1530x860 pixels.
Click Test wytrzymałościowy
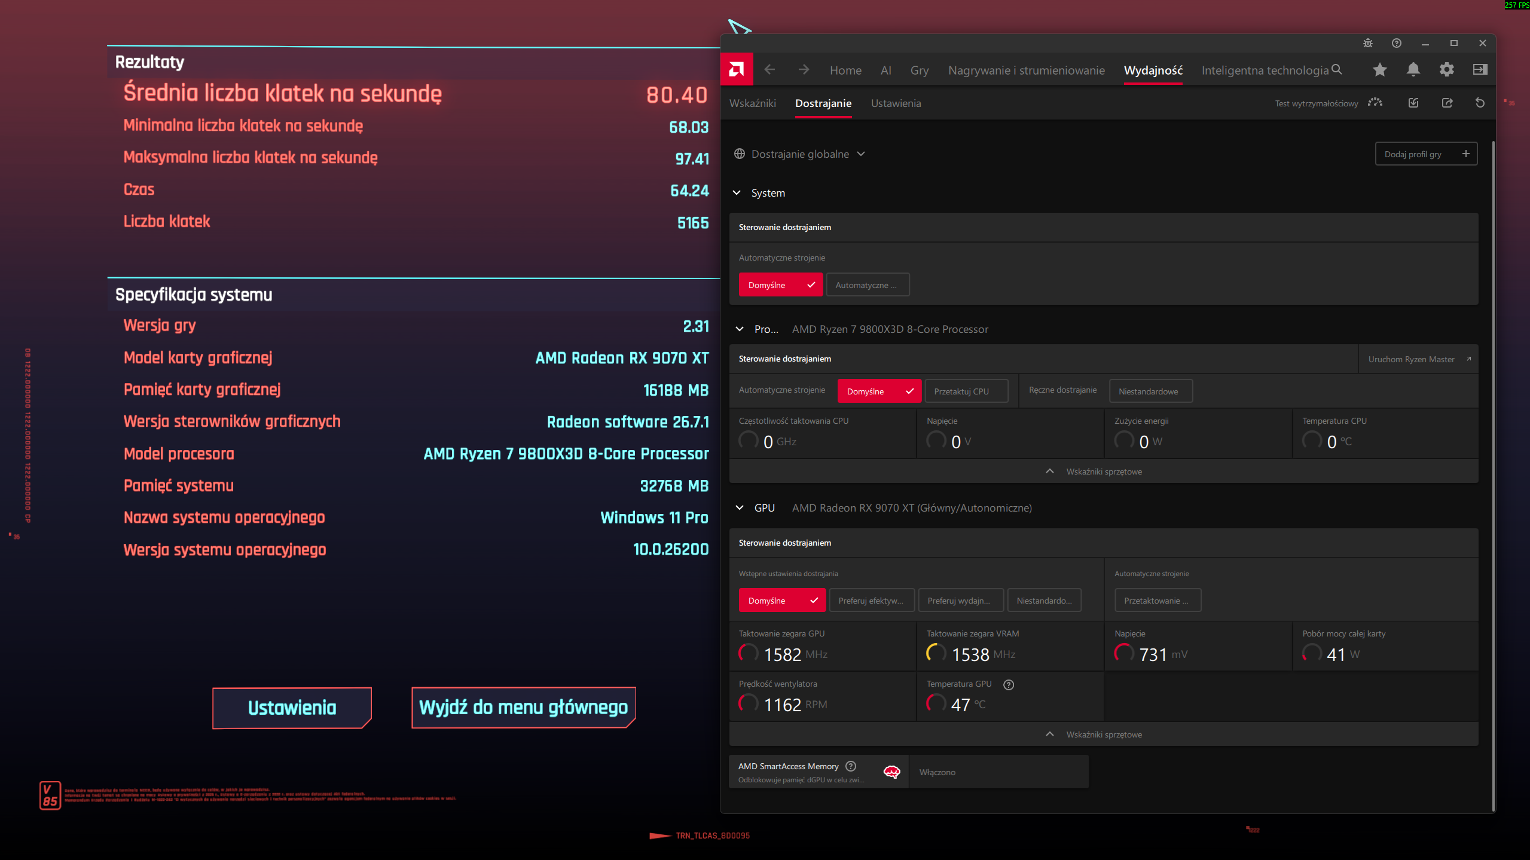pos(1316,103)
